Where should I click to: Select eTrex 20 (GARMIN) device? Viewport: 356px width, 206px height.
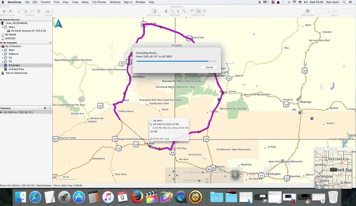click(x=16, y=23)
